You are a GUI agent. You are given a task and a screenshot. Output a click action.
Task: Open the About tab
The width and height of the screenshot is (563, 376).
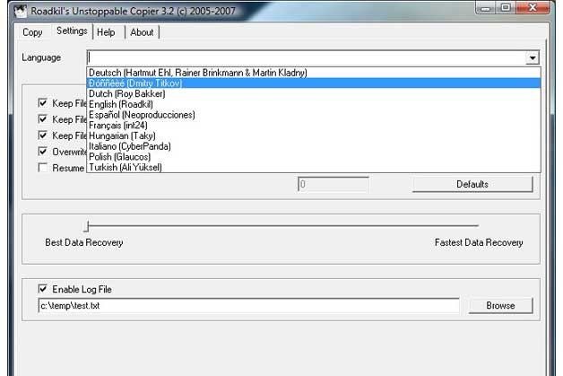click(x=142, y=32)
